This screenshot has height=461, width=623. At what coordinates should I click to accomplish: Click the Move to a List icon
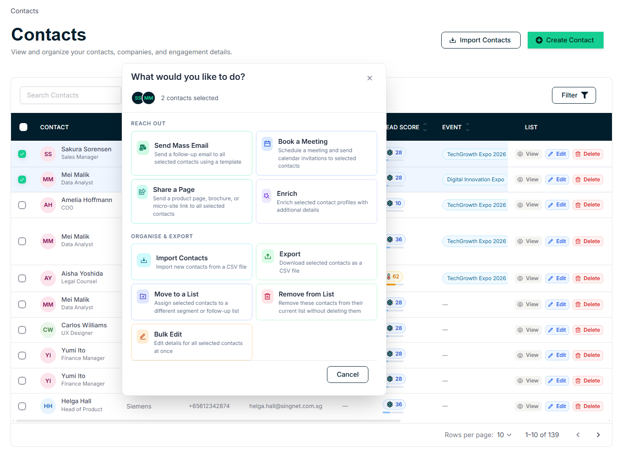(x=143, y=296)
